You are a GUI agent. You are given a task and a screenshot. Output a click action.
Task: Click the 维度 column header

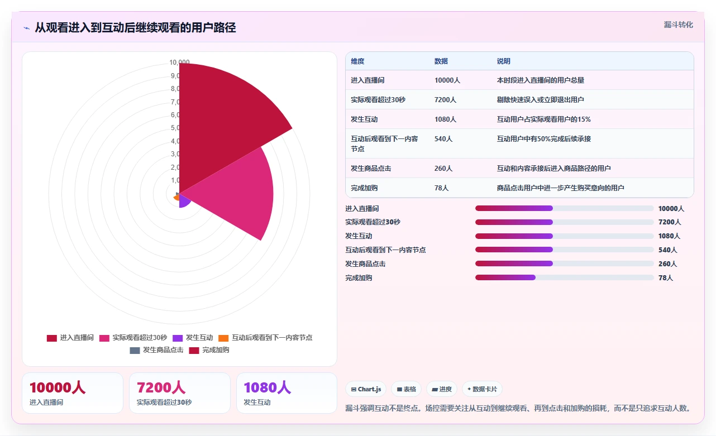(357, 61)
